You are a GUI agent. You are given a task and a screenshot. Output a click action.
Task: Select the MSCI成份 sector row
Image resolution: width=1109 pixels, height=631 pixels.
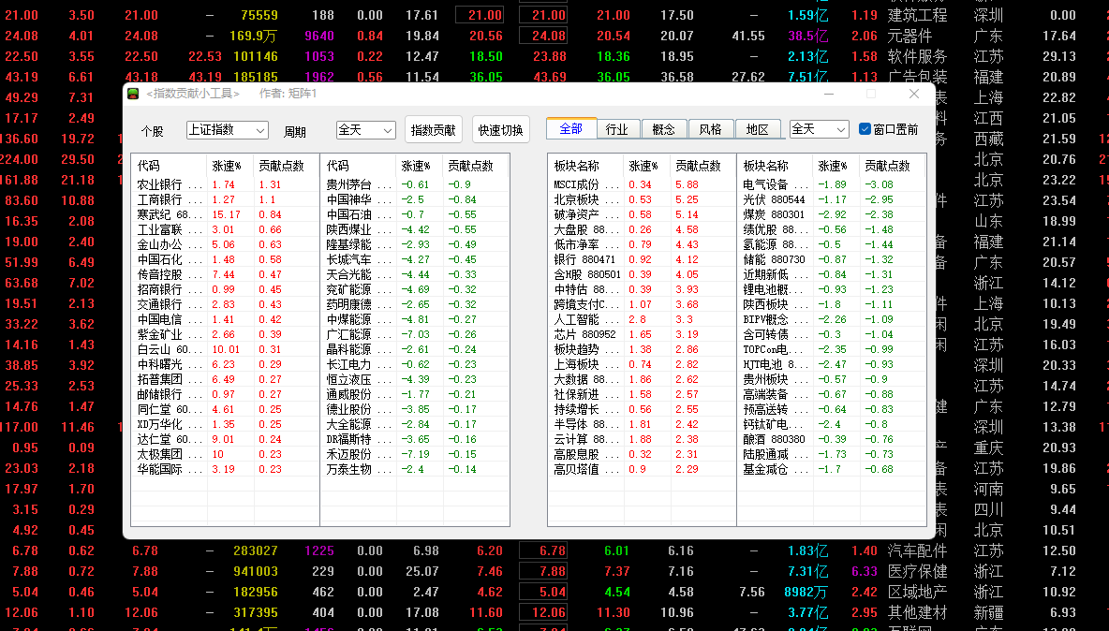click(642, 184)
